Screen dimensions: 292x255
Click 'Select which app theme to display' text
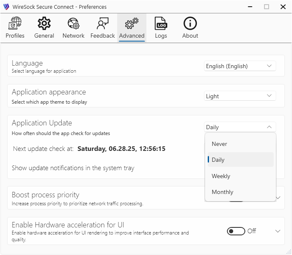(x=49, y=102)
